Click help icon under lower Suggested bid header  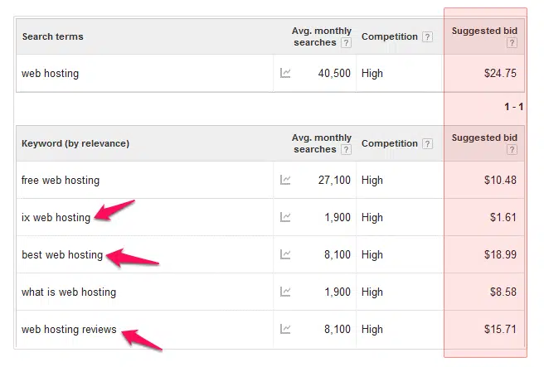click(x=512, y=149)
